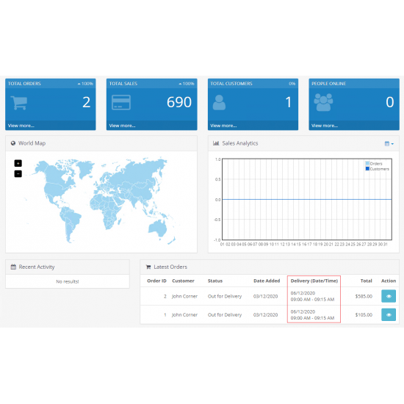
Task: Zoom in on the world map
Action: pos(18,163)
